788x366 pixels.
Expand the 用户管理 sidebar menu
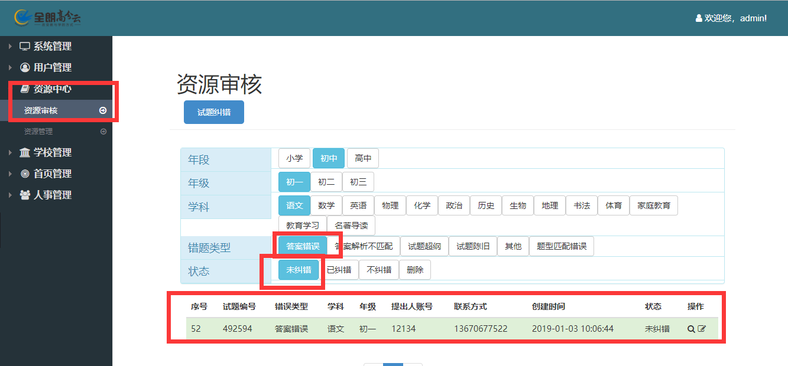click(52, 68)
